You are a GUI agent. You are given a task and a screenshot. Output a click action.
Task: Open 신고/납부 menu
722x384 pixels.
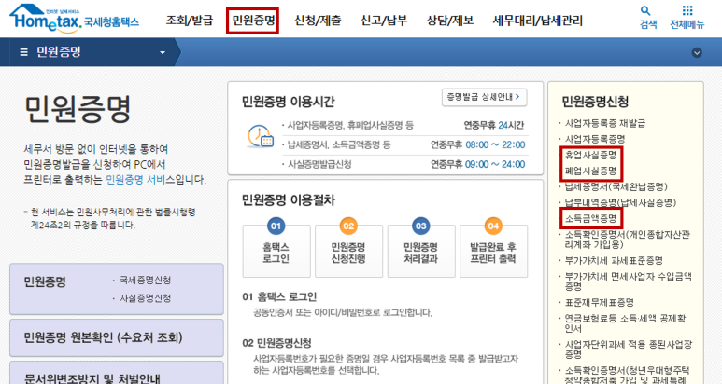384,21
